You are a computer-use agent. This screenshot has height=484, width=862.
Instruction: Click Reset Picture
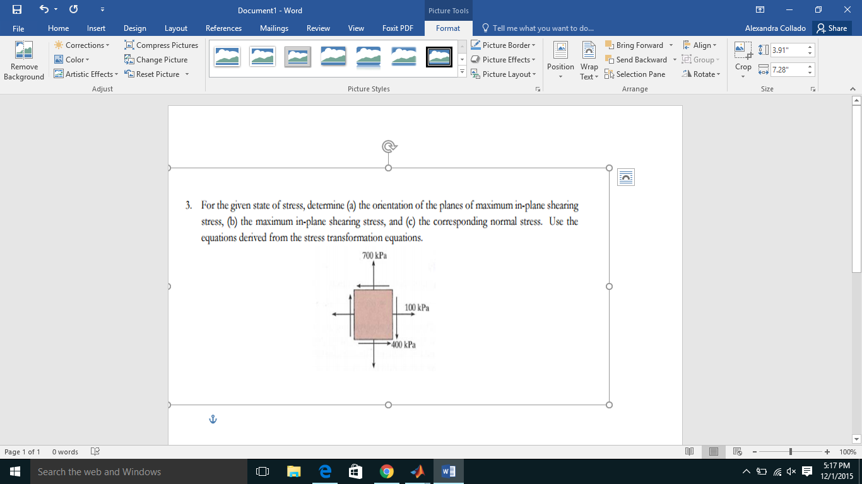[x=157, y=74]
